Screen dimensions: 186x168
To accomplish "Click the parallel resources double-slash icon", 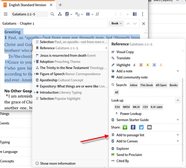I will pos(97,14).
